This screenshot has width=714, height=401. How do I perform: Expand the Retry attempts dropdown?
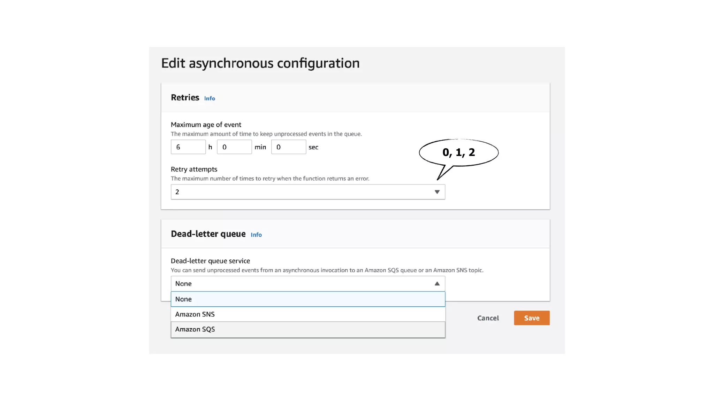(307, 192)
